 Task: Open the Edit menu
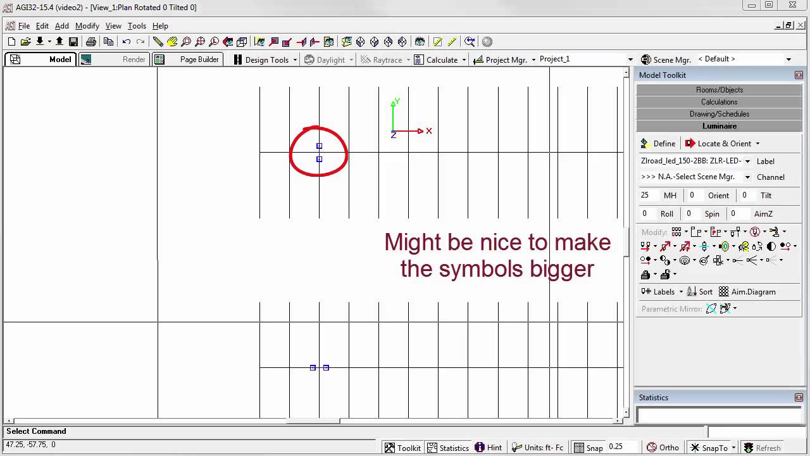tap(42, 26)
